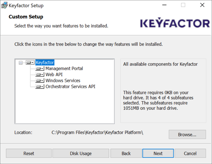Open the Disk Usage dialog

[x=81, y=153]
